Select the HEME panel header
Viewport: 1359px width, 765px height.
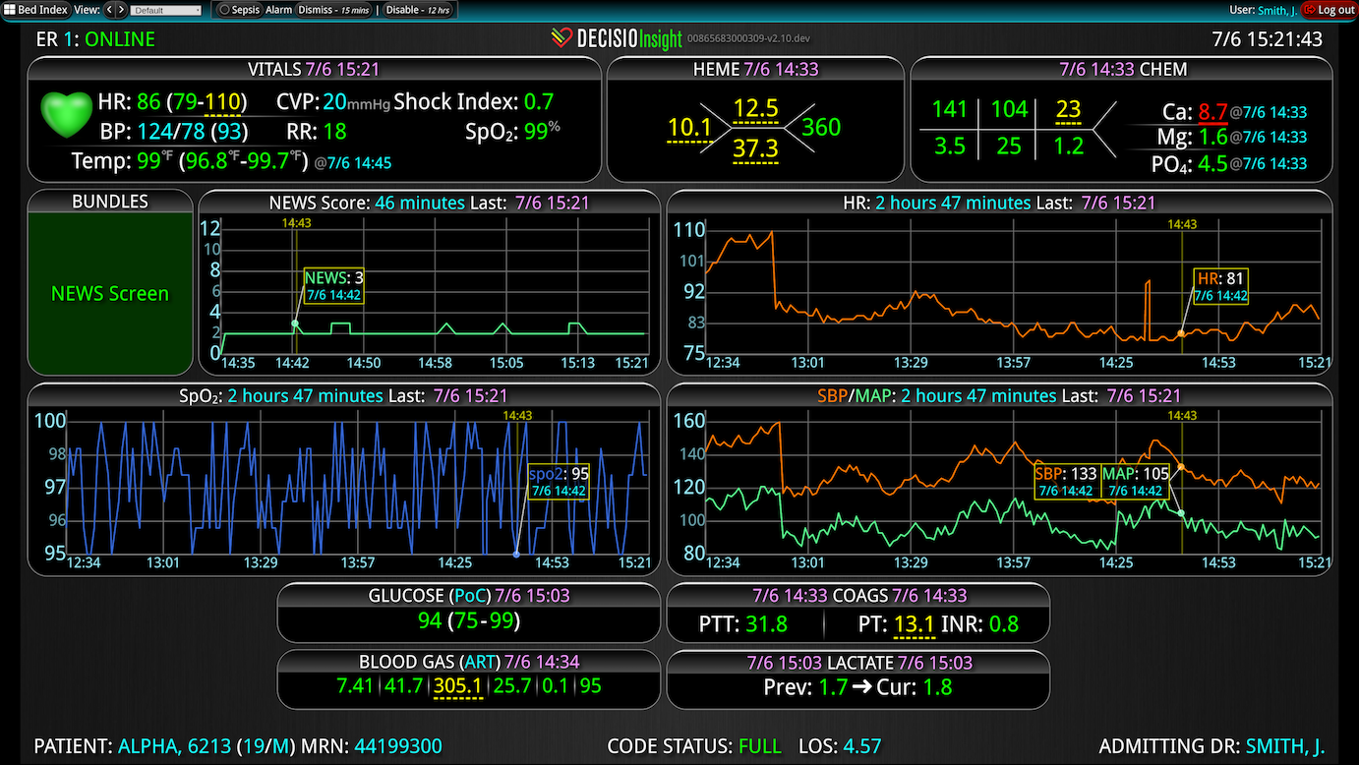(755, 70)
